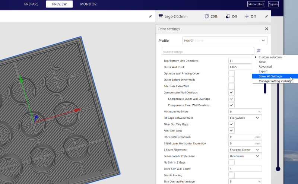The width and height of the screenshot is (298, 184).
Task: Toggle Alternate Extra Wall checkbox
Action: point(231,86)
